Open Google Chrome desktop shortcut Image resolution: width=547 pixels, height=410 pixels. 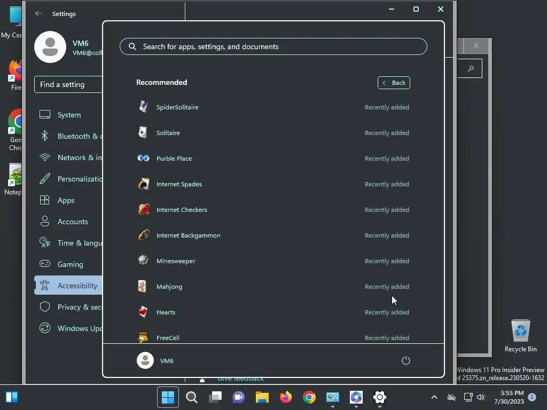tap(15, 130)
